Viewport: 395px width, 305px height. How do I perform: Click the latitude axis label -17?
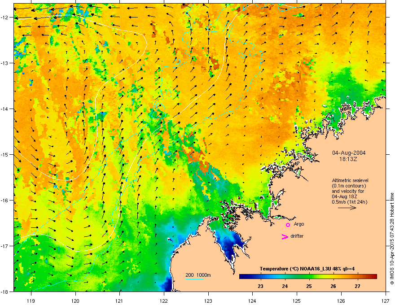click(4, 246)
